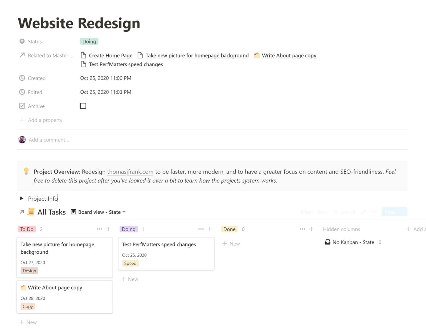Screen dimensions: 426x336
Task: Open the Create Home Page related task
Action: (x=110, y=56)
